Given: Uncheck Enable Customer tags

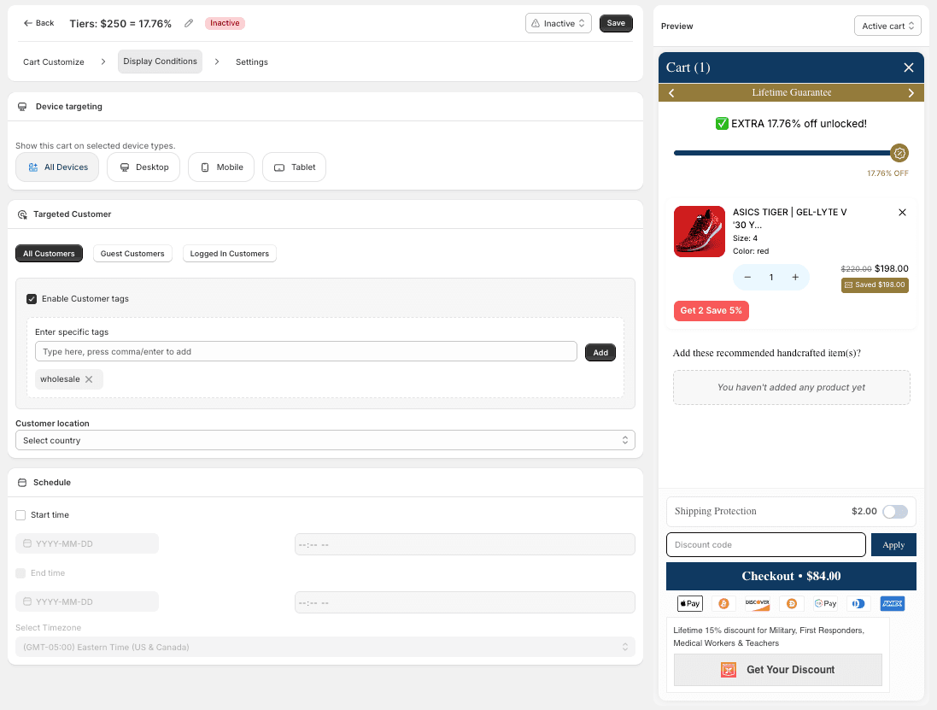Looking at the screenshot, I should [x=32, y=299].
